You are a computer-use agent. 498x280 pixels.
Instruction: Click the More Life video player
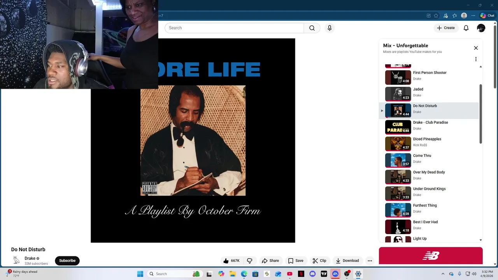193,140
